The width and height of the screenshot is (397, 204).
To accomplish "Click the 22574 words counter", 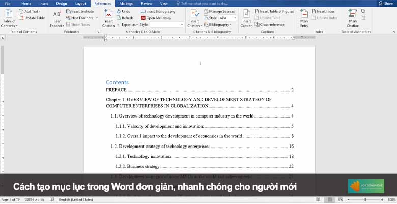I will tap(35, 200).
